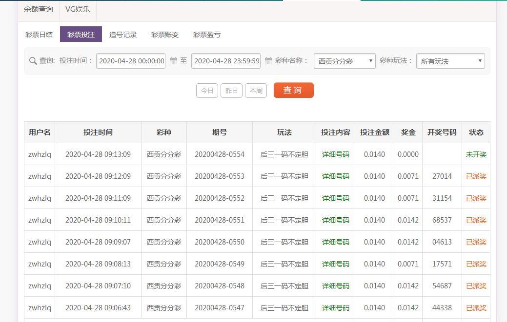Choose the 昨日 quick filter button
Image resolution: width=507 pixels, height=322 pixels.
tap(231, 91)
